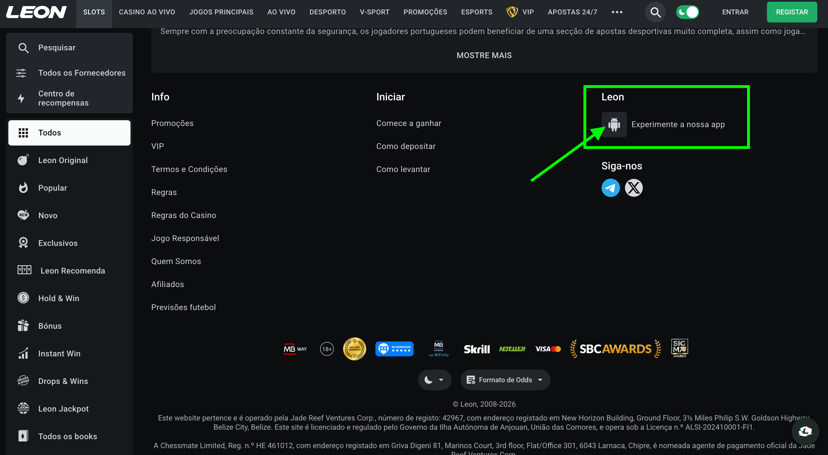Expand text with MOSTRE MAIS
Image resolution: width=828 pixels, height=455 pixels.
484,55
